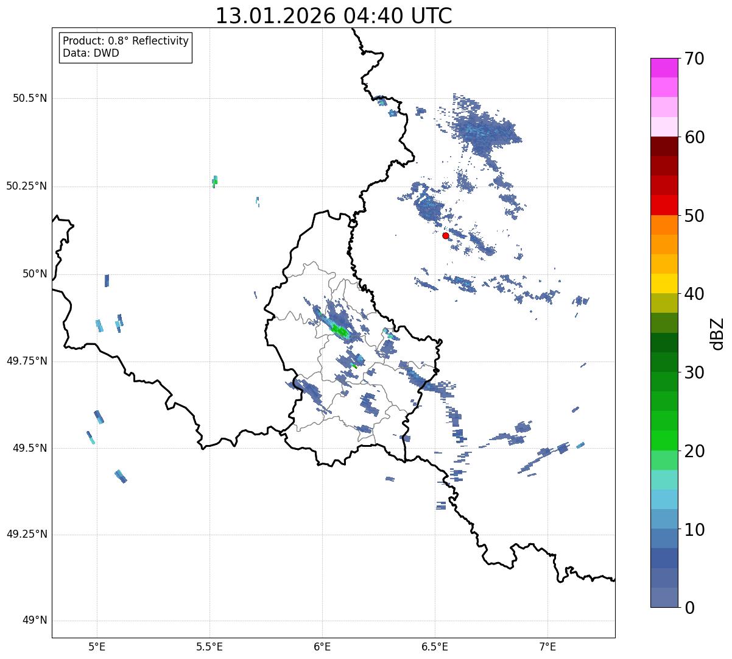Image resolution: width=732 pixels, height=659 pixels.
Task: Click the red dot marker on map
Action: click(x=446, y=235)
